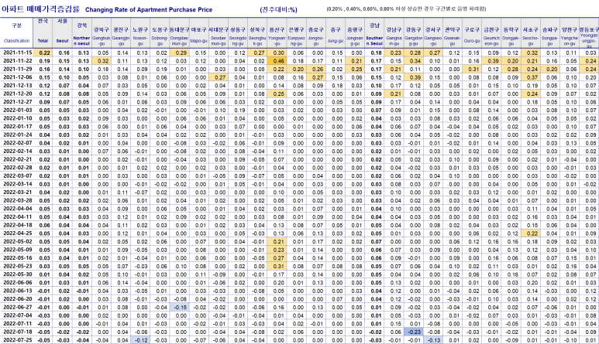
Task: Select highlighted 0.29 Dongdaemun-gu cell for 2021-11-15
Action: [x=179, y=53]
